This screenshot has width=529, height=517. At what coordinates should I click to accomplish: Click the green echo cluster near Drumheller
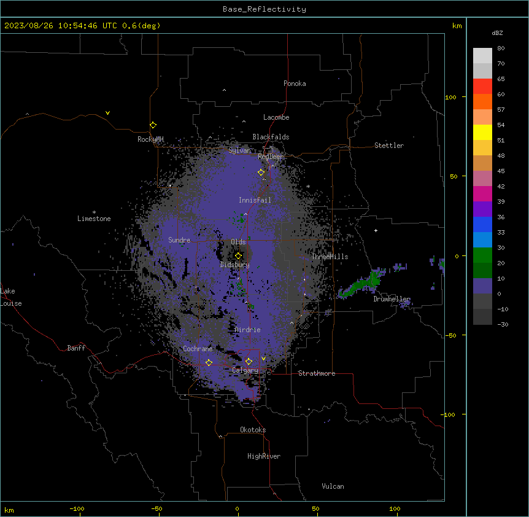coord(361,284)
